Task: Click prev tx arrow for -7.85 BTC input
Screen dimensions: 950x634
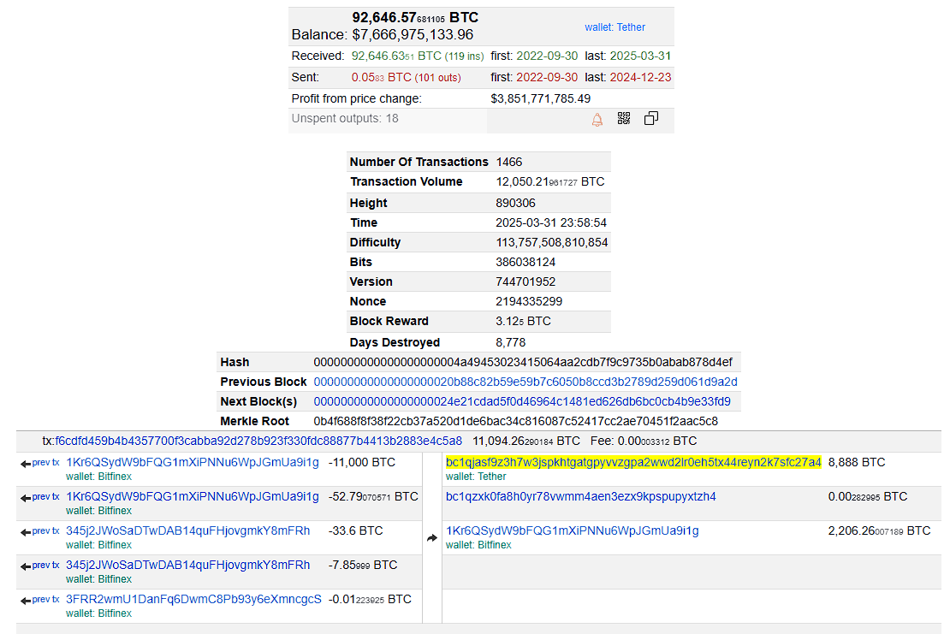Action: [x=40, y=566]
